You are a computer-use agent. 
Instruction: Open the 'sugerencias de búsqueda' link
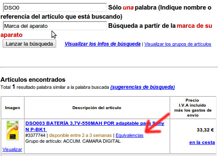tap(143, 87)
